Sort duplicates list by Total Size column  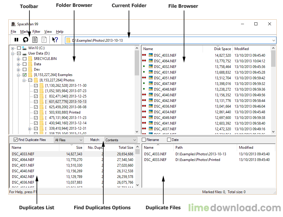[120, 148]
